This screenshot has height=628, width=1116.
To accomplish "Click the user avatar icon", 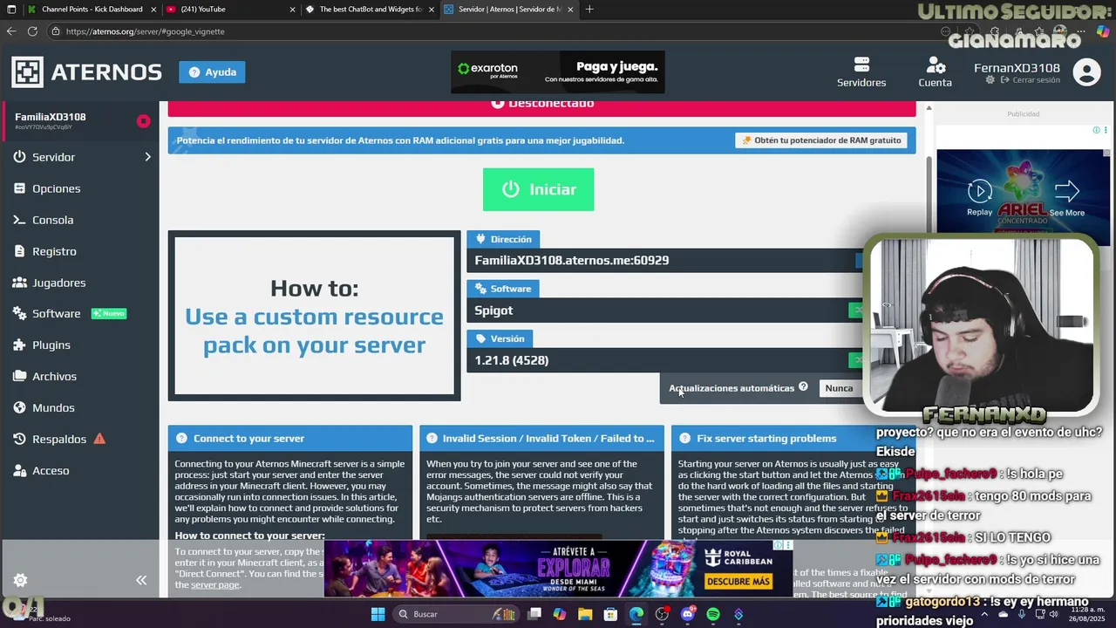I will [1086, 72].
